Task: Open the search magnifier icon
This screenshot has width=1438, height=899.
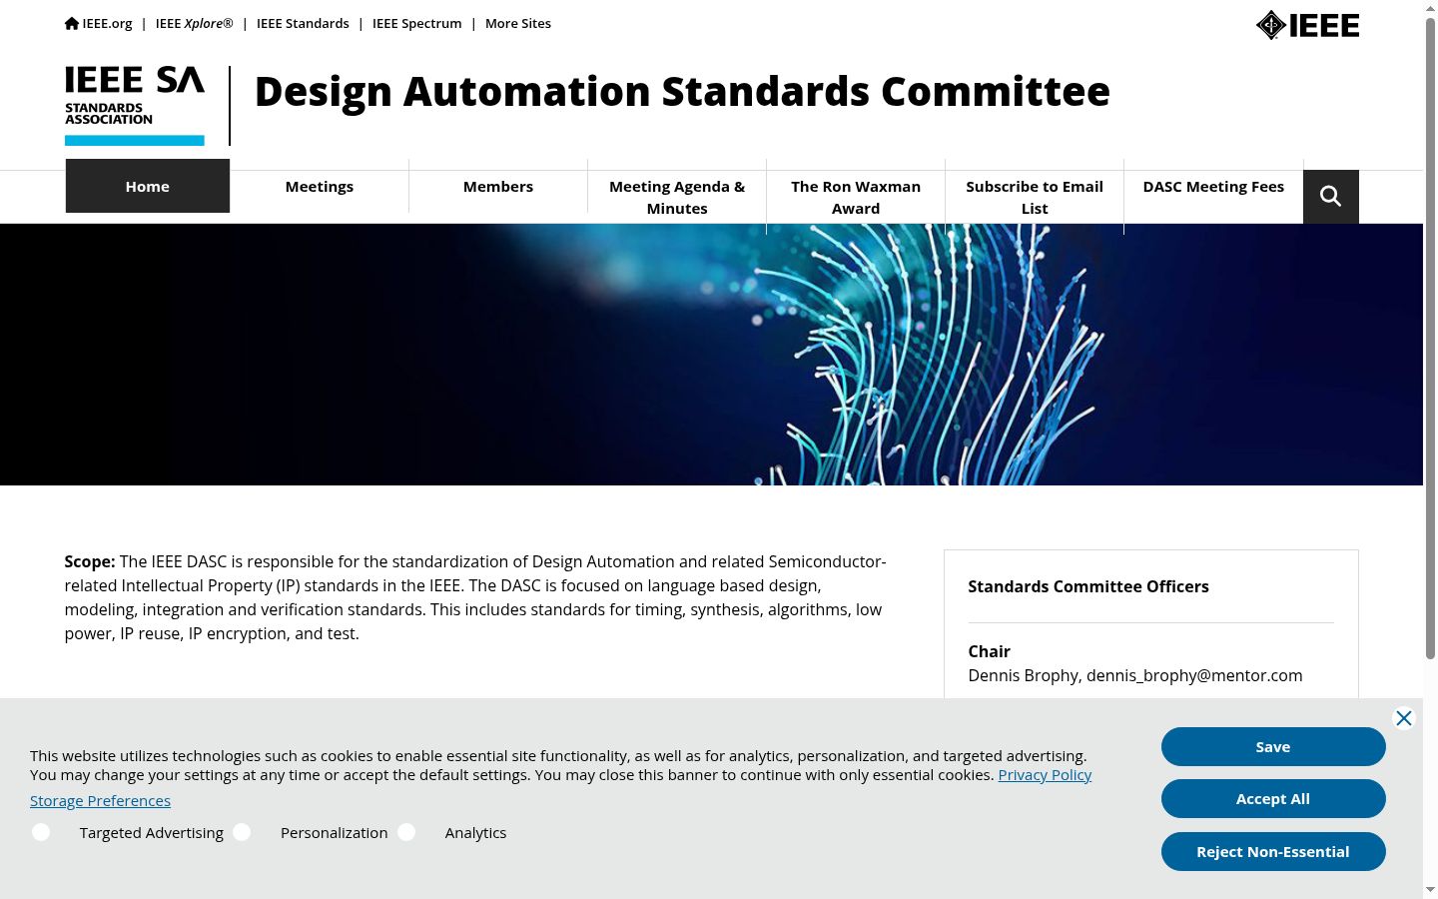Action: (1330, 196)
